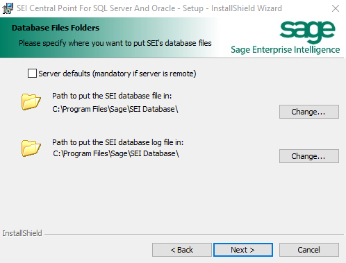Click the folder icon beside the log file path
Image resolution: width=346 pixels, height=263 pixels.
pyautogui.click(x=31, y=149)
